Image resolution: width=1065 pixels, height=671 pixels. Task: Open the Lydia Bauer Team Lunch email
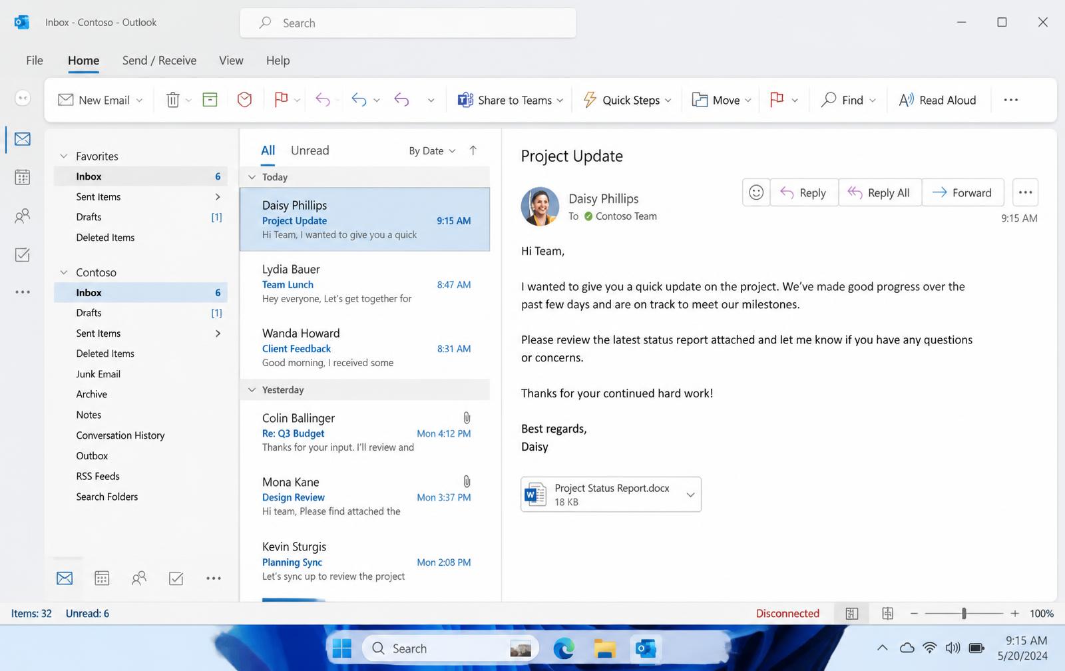pos(365,284)
